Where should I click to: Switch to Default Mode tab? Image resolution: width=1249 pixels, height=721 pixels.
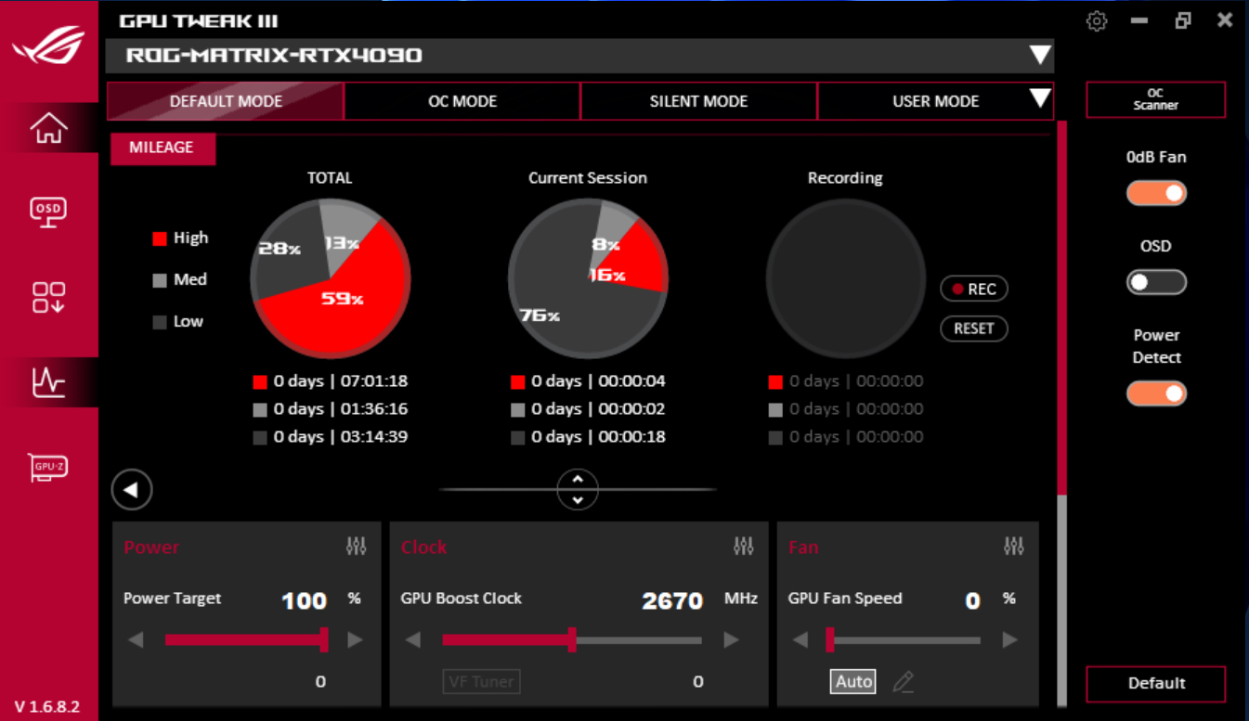[x=226, y=101]
